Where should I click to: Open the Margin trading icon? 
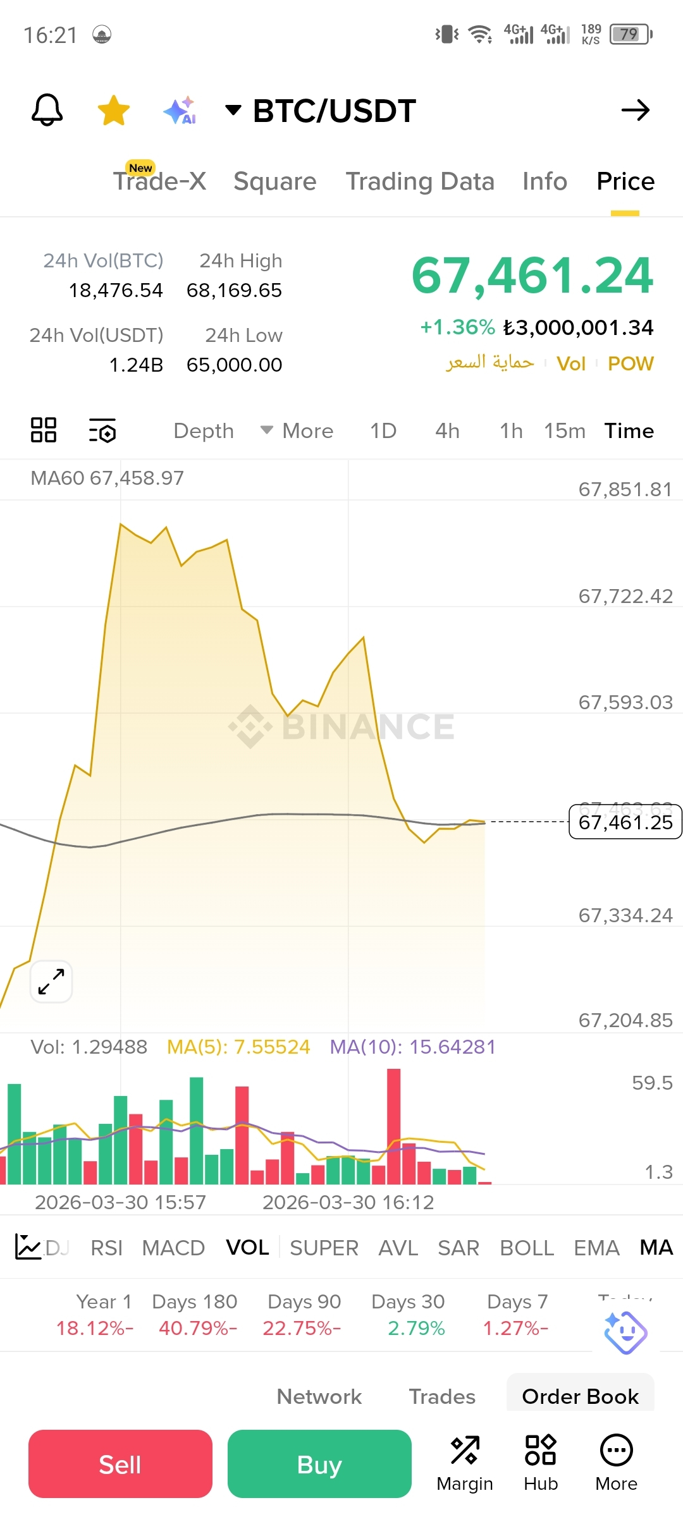coord(465,1463)
